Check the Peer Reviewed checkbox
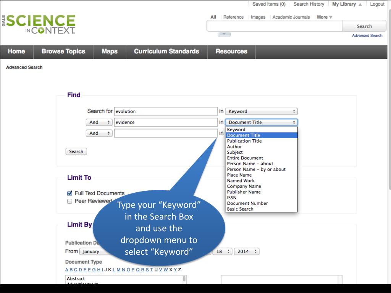391x293 pixels. pos(69,201)
